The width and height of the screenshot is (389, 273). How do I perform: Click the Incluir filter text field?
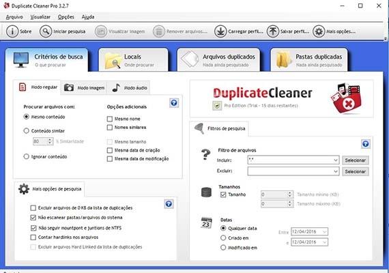point(293,160)
